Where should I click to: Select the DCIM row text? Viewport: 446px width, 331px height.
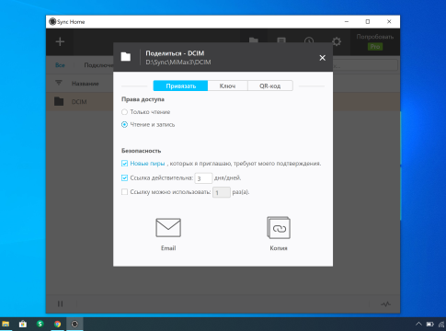(x=79, y=102)
